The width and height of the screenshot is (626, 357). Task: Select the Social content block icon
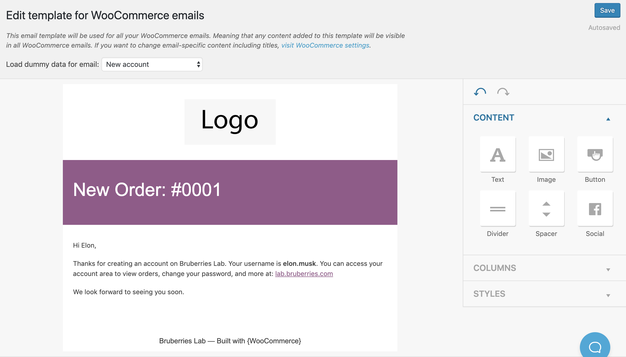click(595, 208)
